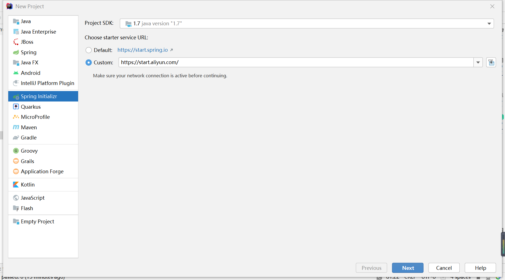Screen dimensions: 505x280
Task: Select the Android project type
Action: 30,73
